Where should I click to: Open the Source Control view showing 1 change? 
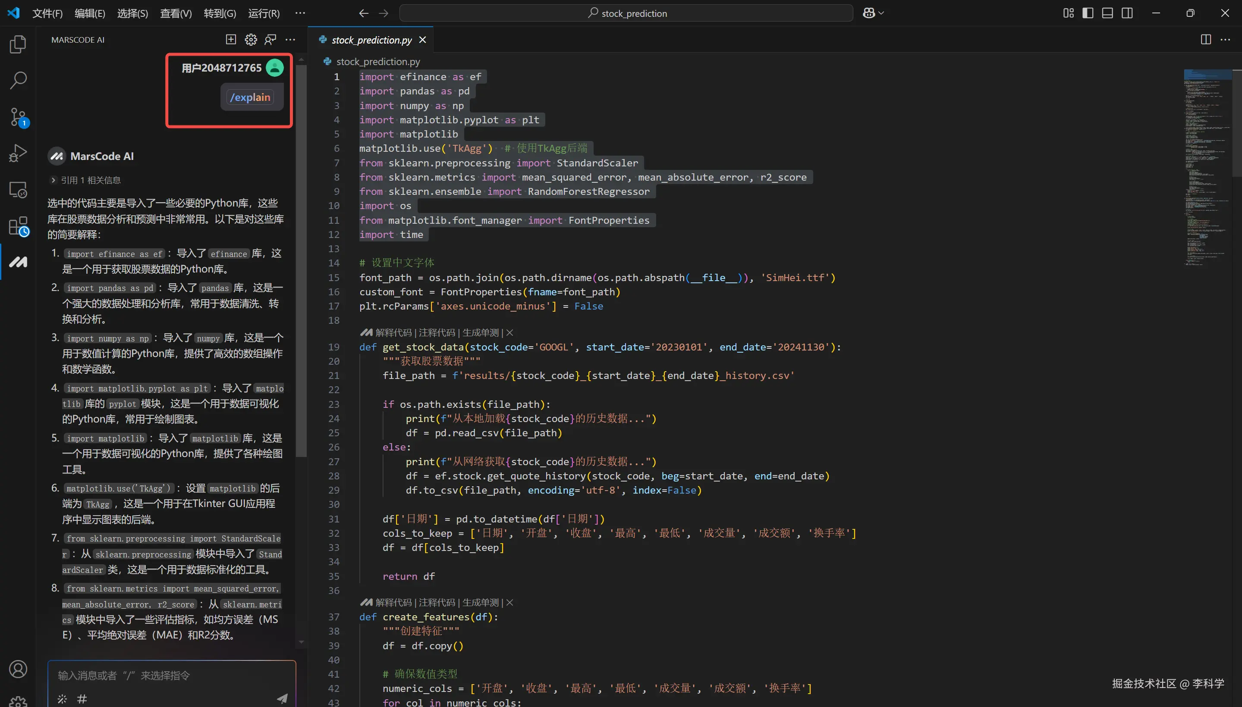18,117
